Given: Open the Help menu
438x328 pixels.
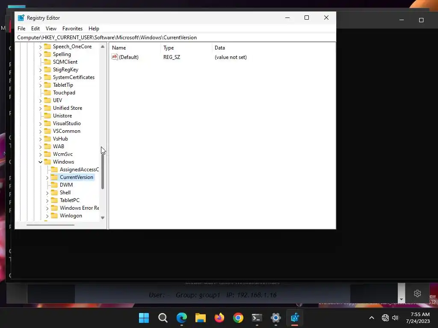Looking at the screenshot, I should click(x=94, y=29).
